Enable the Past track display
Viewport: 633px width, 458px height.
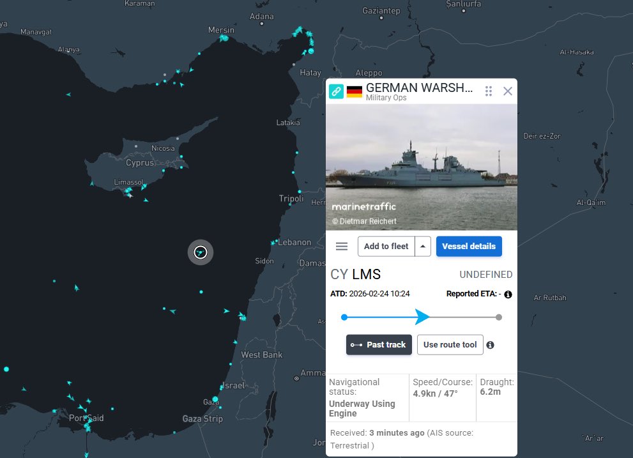coord(379,344)
